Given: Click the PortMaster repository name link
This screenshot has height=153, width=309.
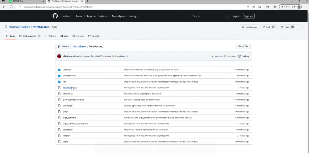Looking at the screenshot, I should (41, 27).
